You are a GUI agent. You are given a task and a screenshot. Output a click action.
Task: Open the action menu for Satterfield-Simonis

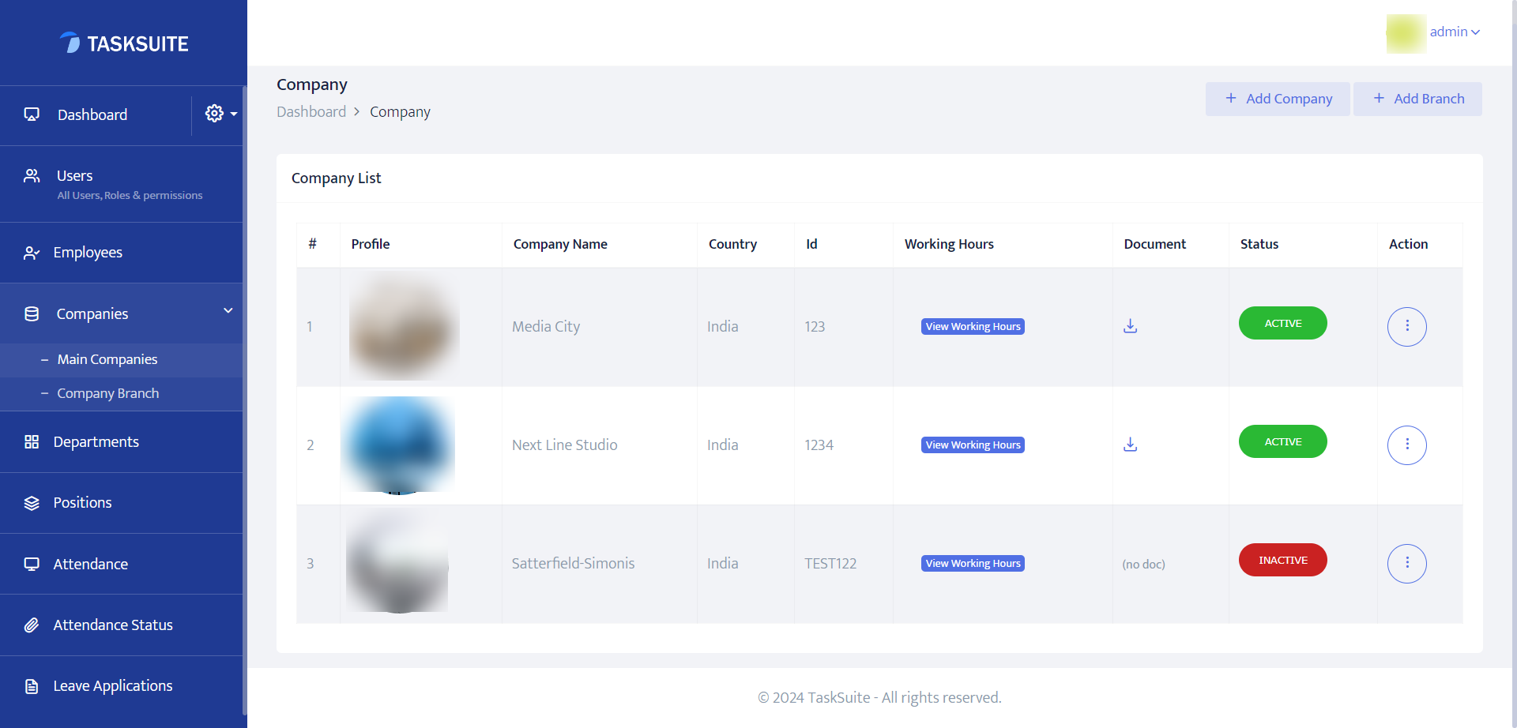1406,563
